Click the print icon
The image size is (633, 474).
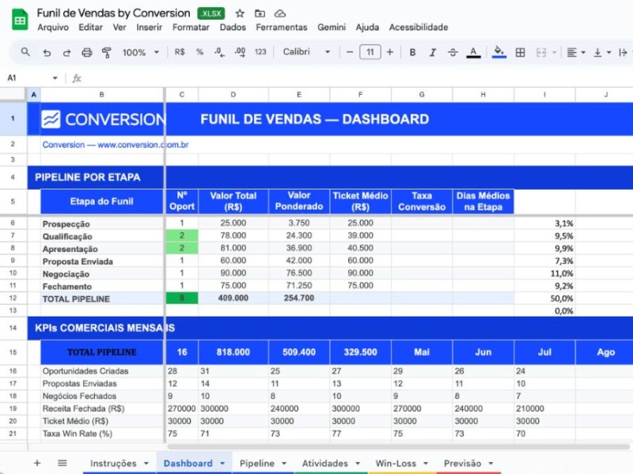(x=86, y=52)
